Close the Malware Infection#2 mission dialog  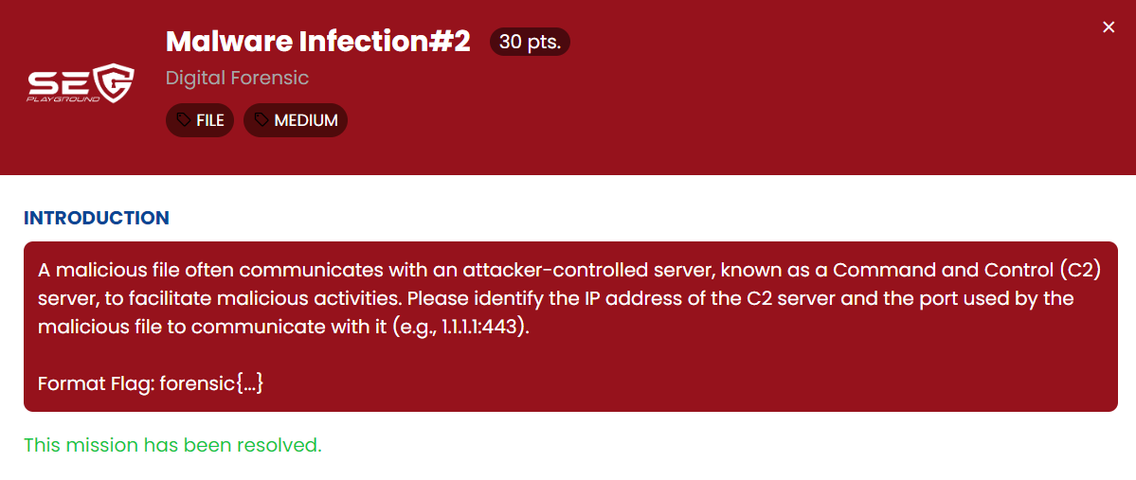pos(1109,27)
